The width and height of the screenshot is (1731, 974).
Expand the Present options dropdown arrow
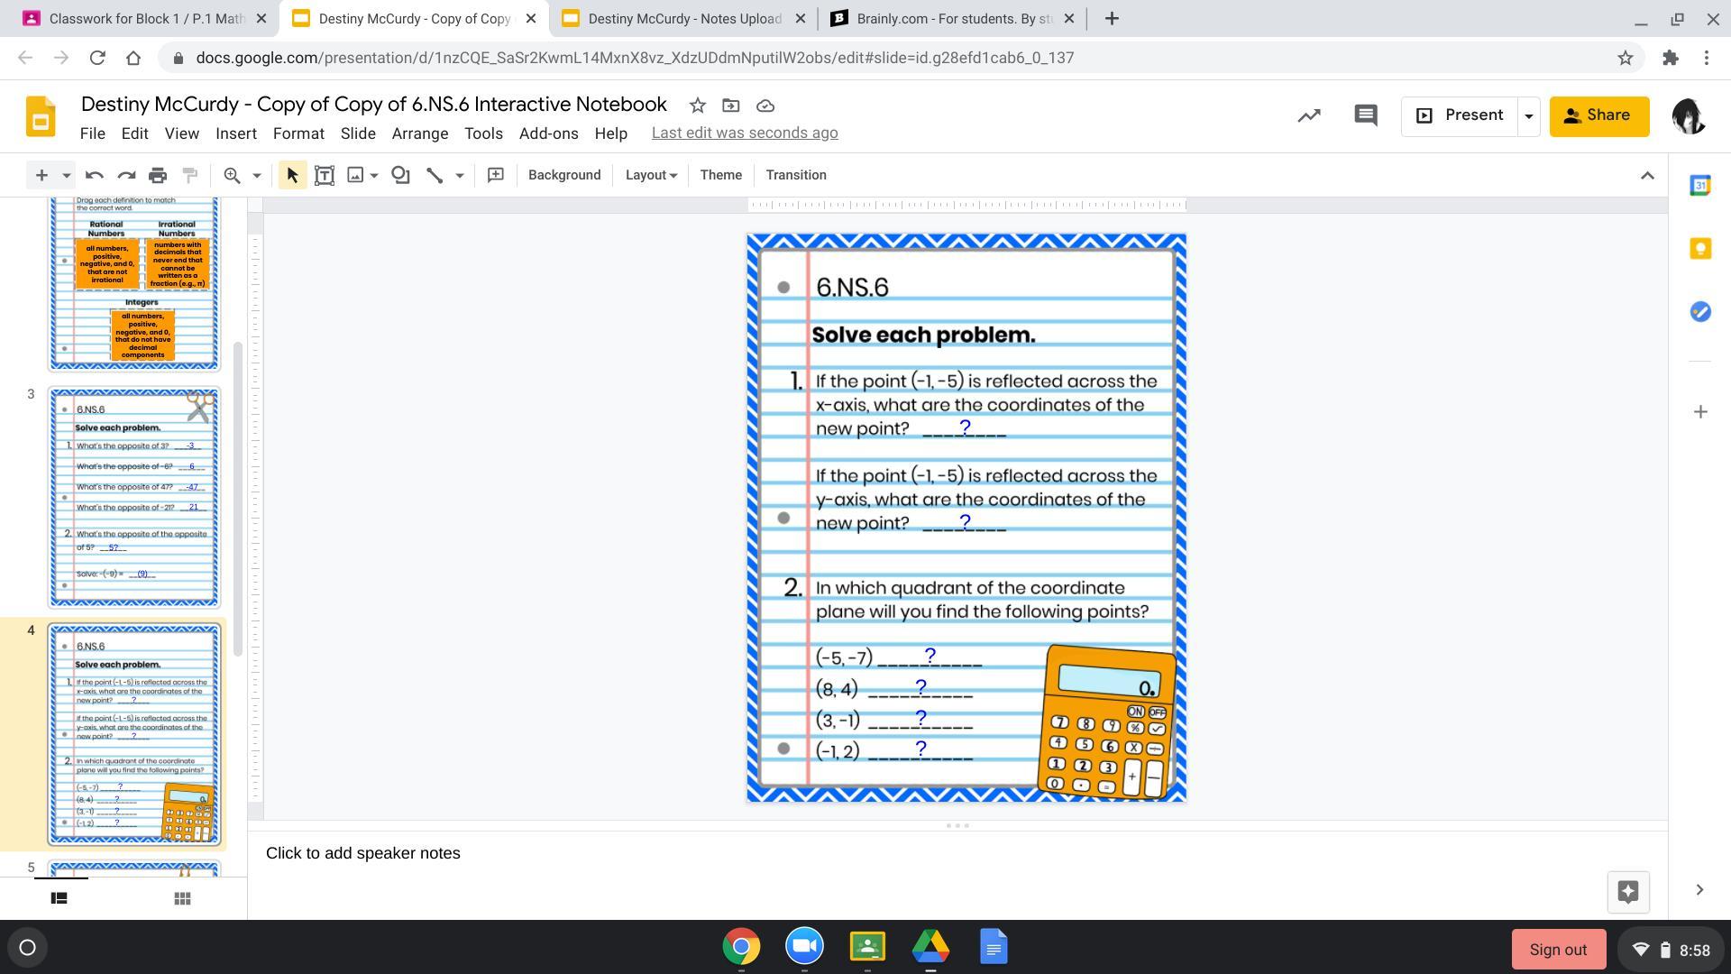tap(1528, 115)
